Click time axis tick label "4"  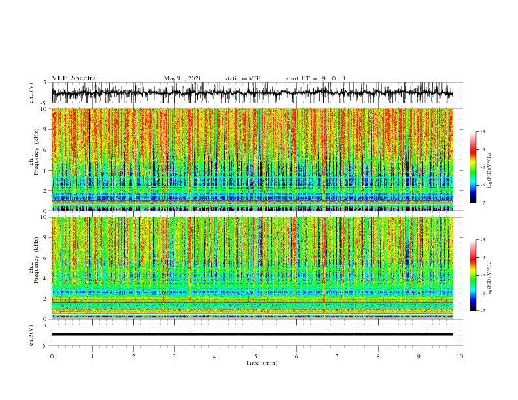coord(215,356)
